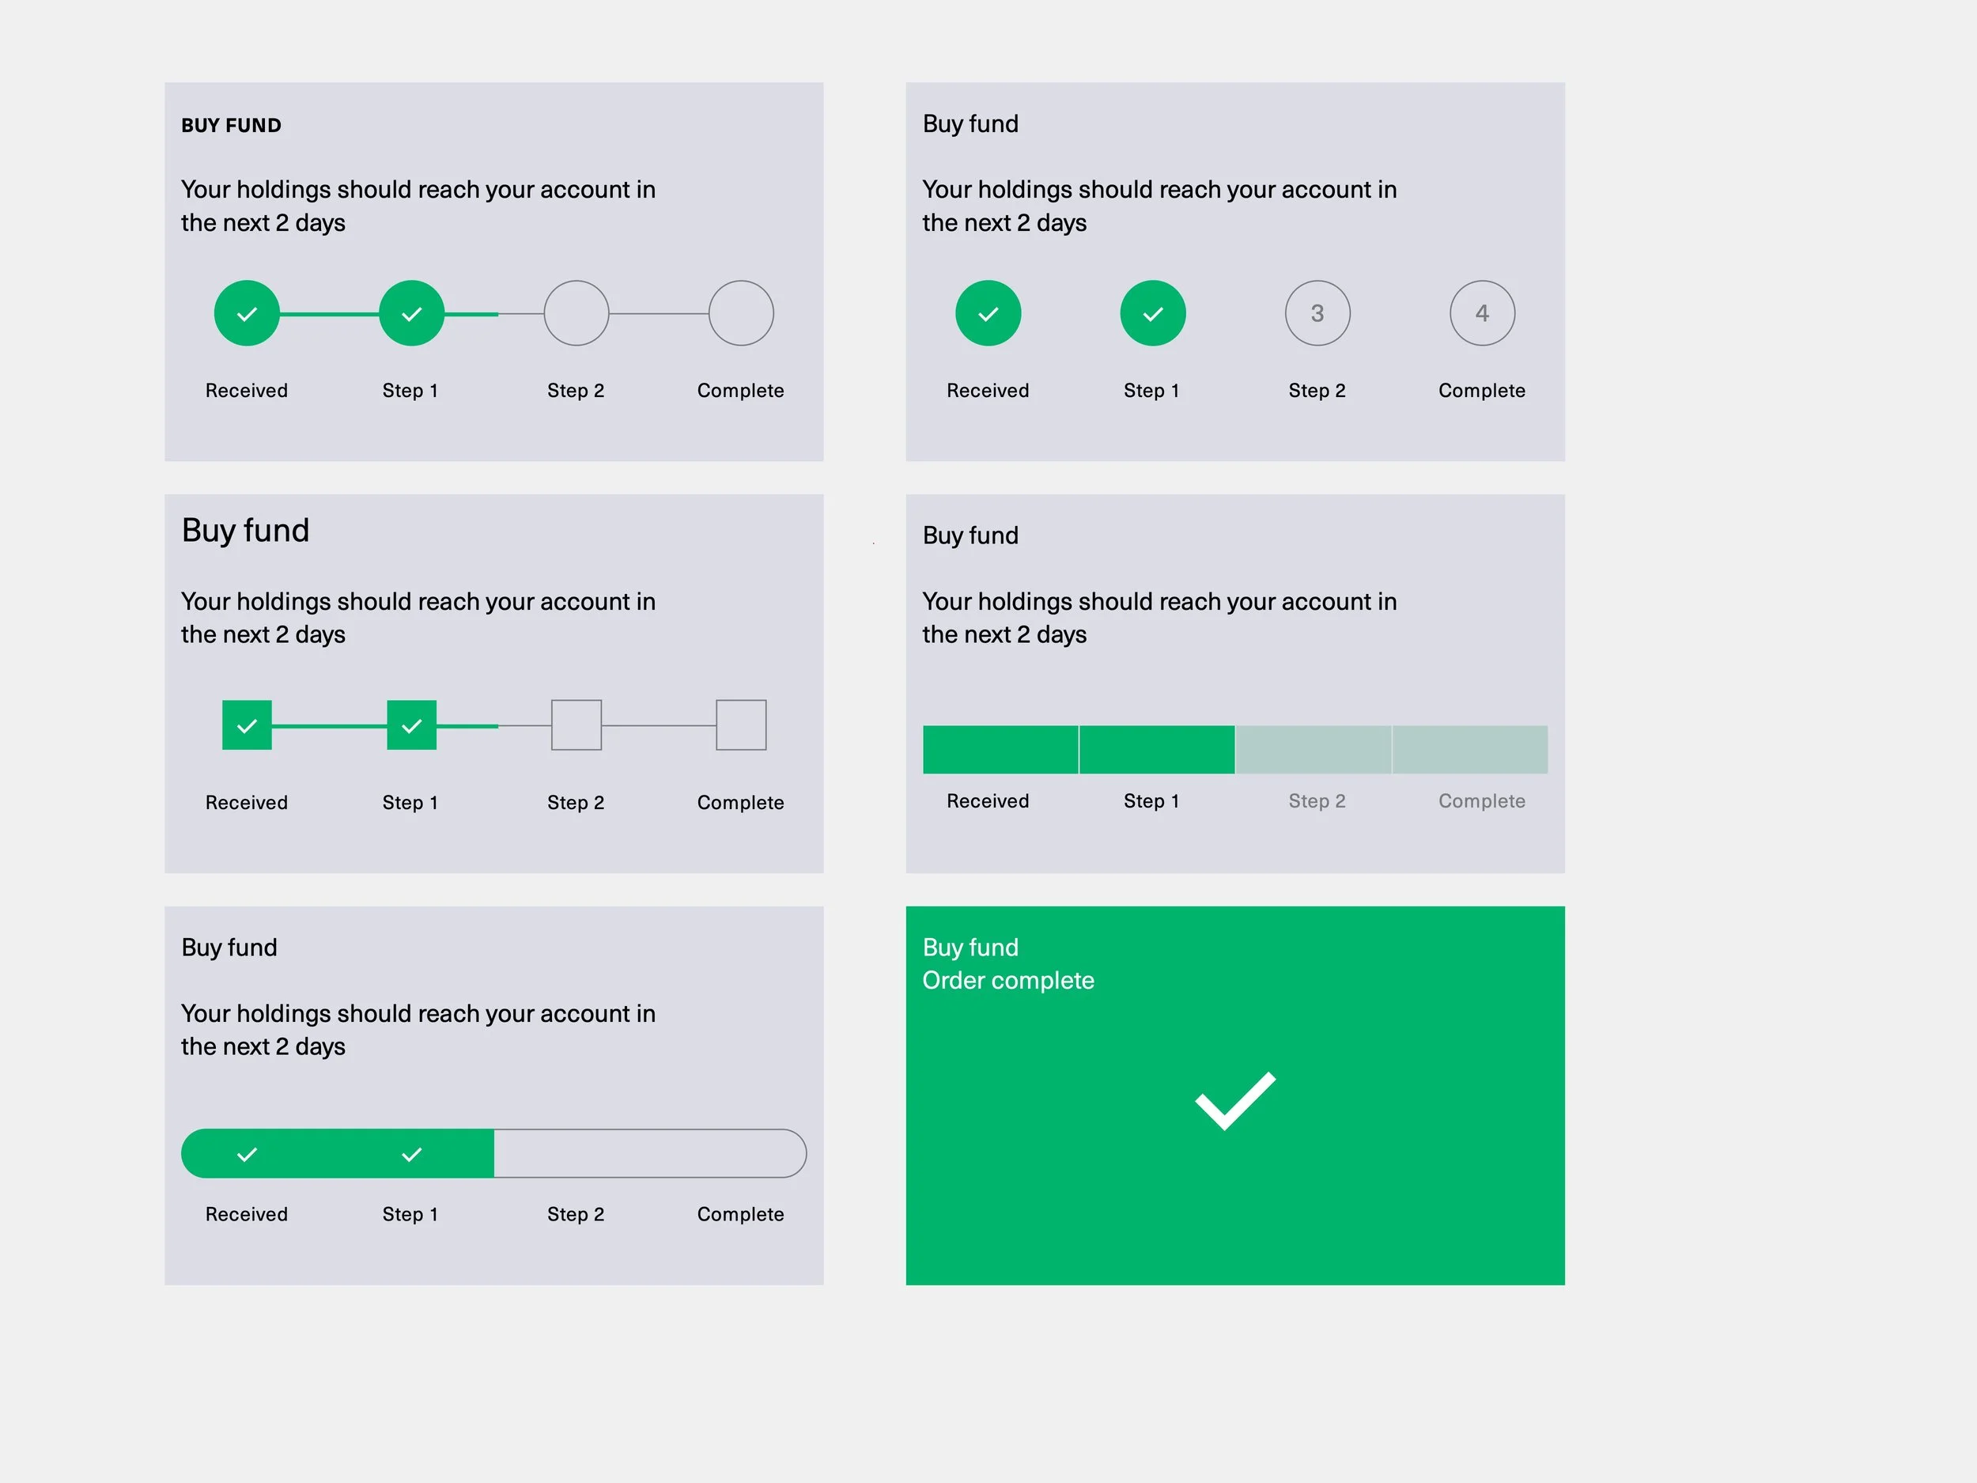The width and height of the screenshot is (1977, 1483).
Task: Click the first solid green bar segment above Received
Action: (x=1000, y=749)
